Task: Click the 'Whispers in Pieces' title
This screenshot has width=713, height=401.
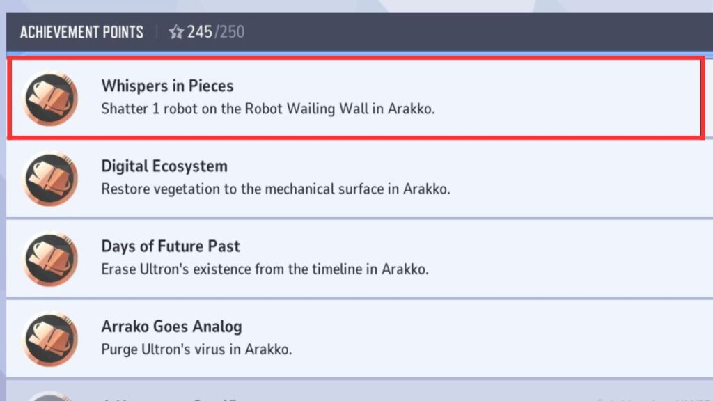Action: [x=167, y=86]
